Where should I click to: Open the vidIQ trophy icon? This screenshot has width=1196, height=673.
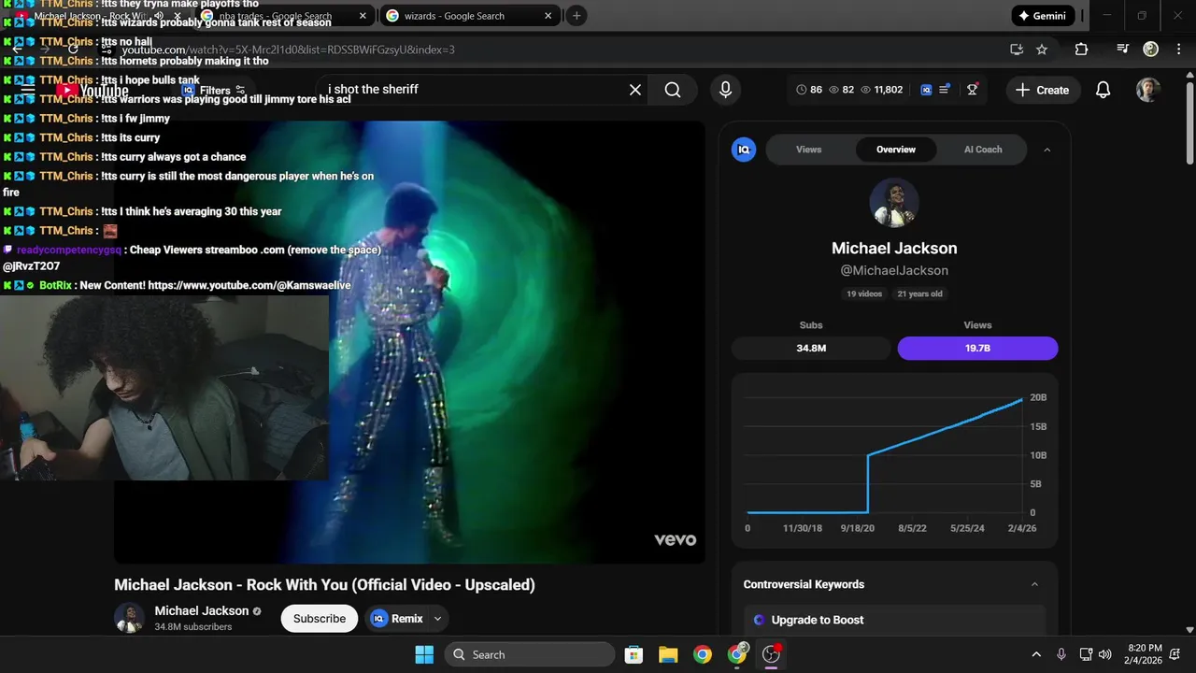[973, 89]
